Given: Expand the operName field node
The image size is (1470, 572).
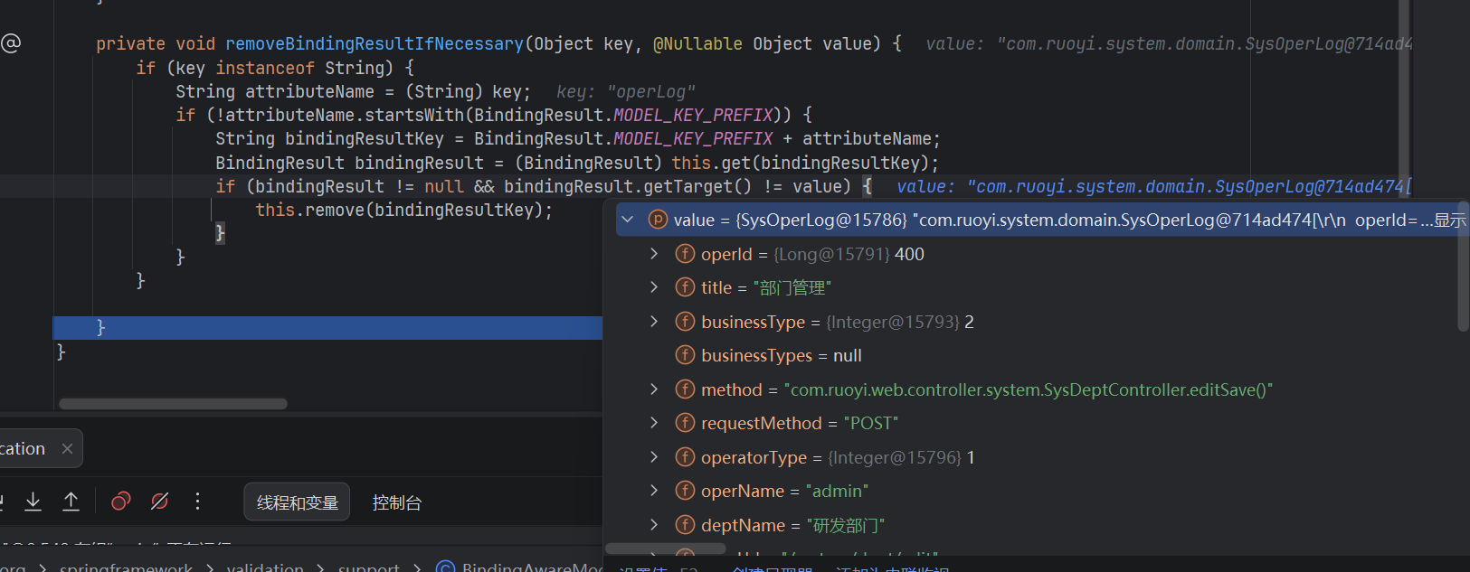Looking at the screenshot, I should [x=654, y=491].
